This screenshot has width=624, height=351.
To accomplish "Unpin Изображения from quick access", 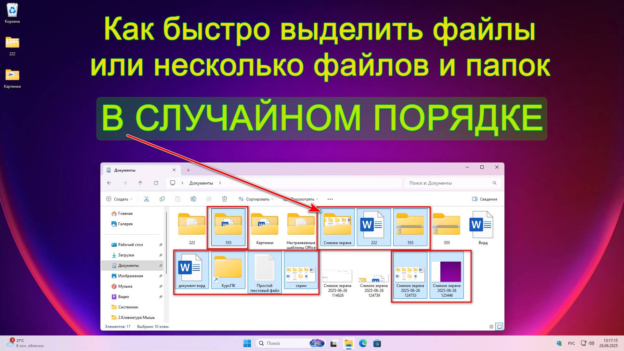I will coord(161,276).
